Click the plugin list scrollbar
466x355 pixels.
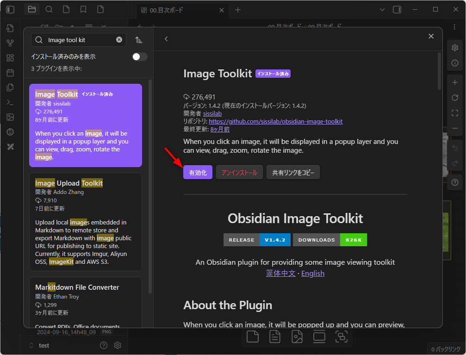[x=150, y=187]
